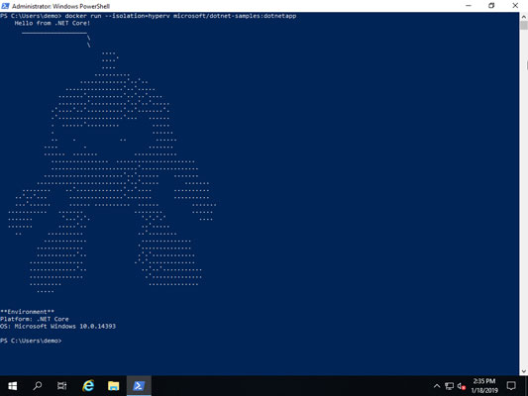Screen dimensions: 528x396
Task: Click the scrollbar up arrow
Action: (x=524, y=17)
